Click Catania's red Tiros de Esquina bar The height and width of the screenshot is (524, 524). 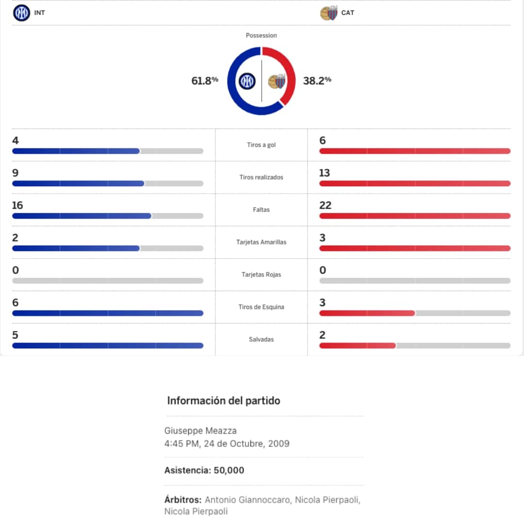(x=367, y=313)
